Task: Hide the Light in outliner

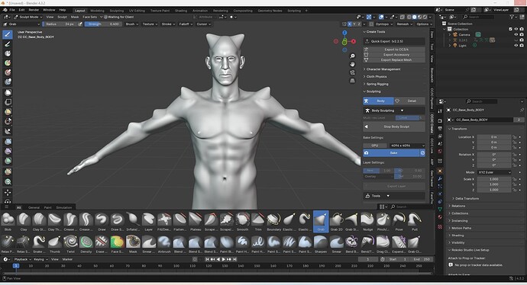Action: pyautogui.click(x=516, y=46)
